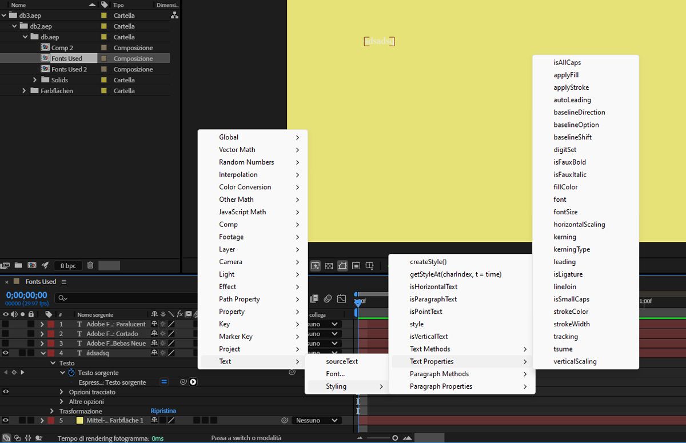Collapse the db.aep folder
The height and width of the screenshot is (443, 686).
click(x=25, y=37)
